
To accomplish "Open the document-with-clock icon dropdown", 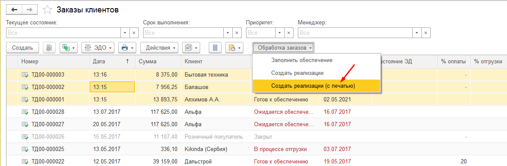I will 234,48.
